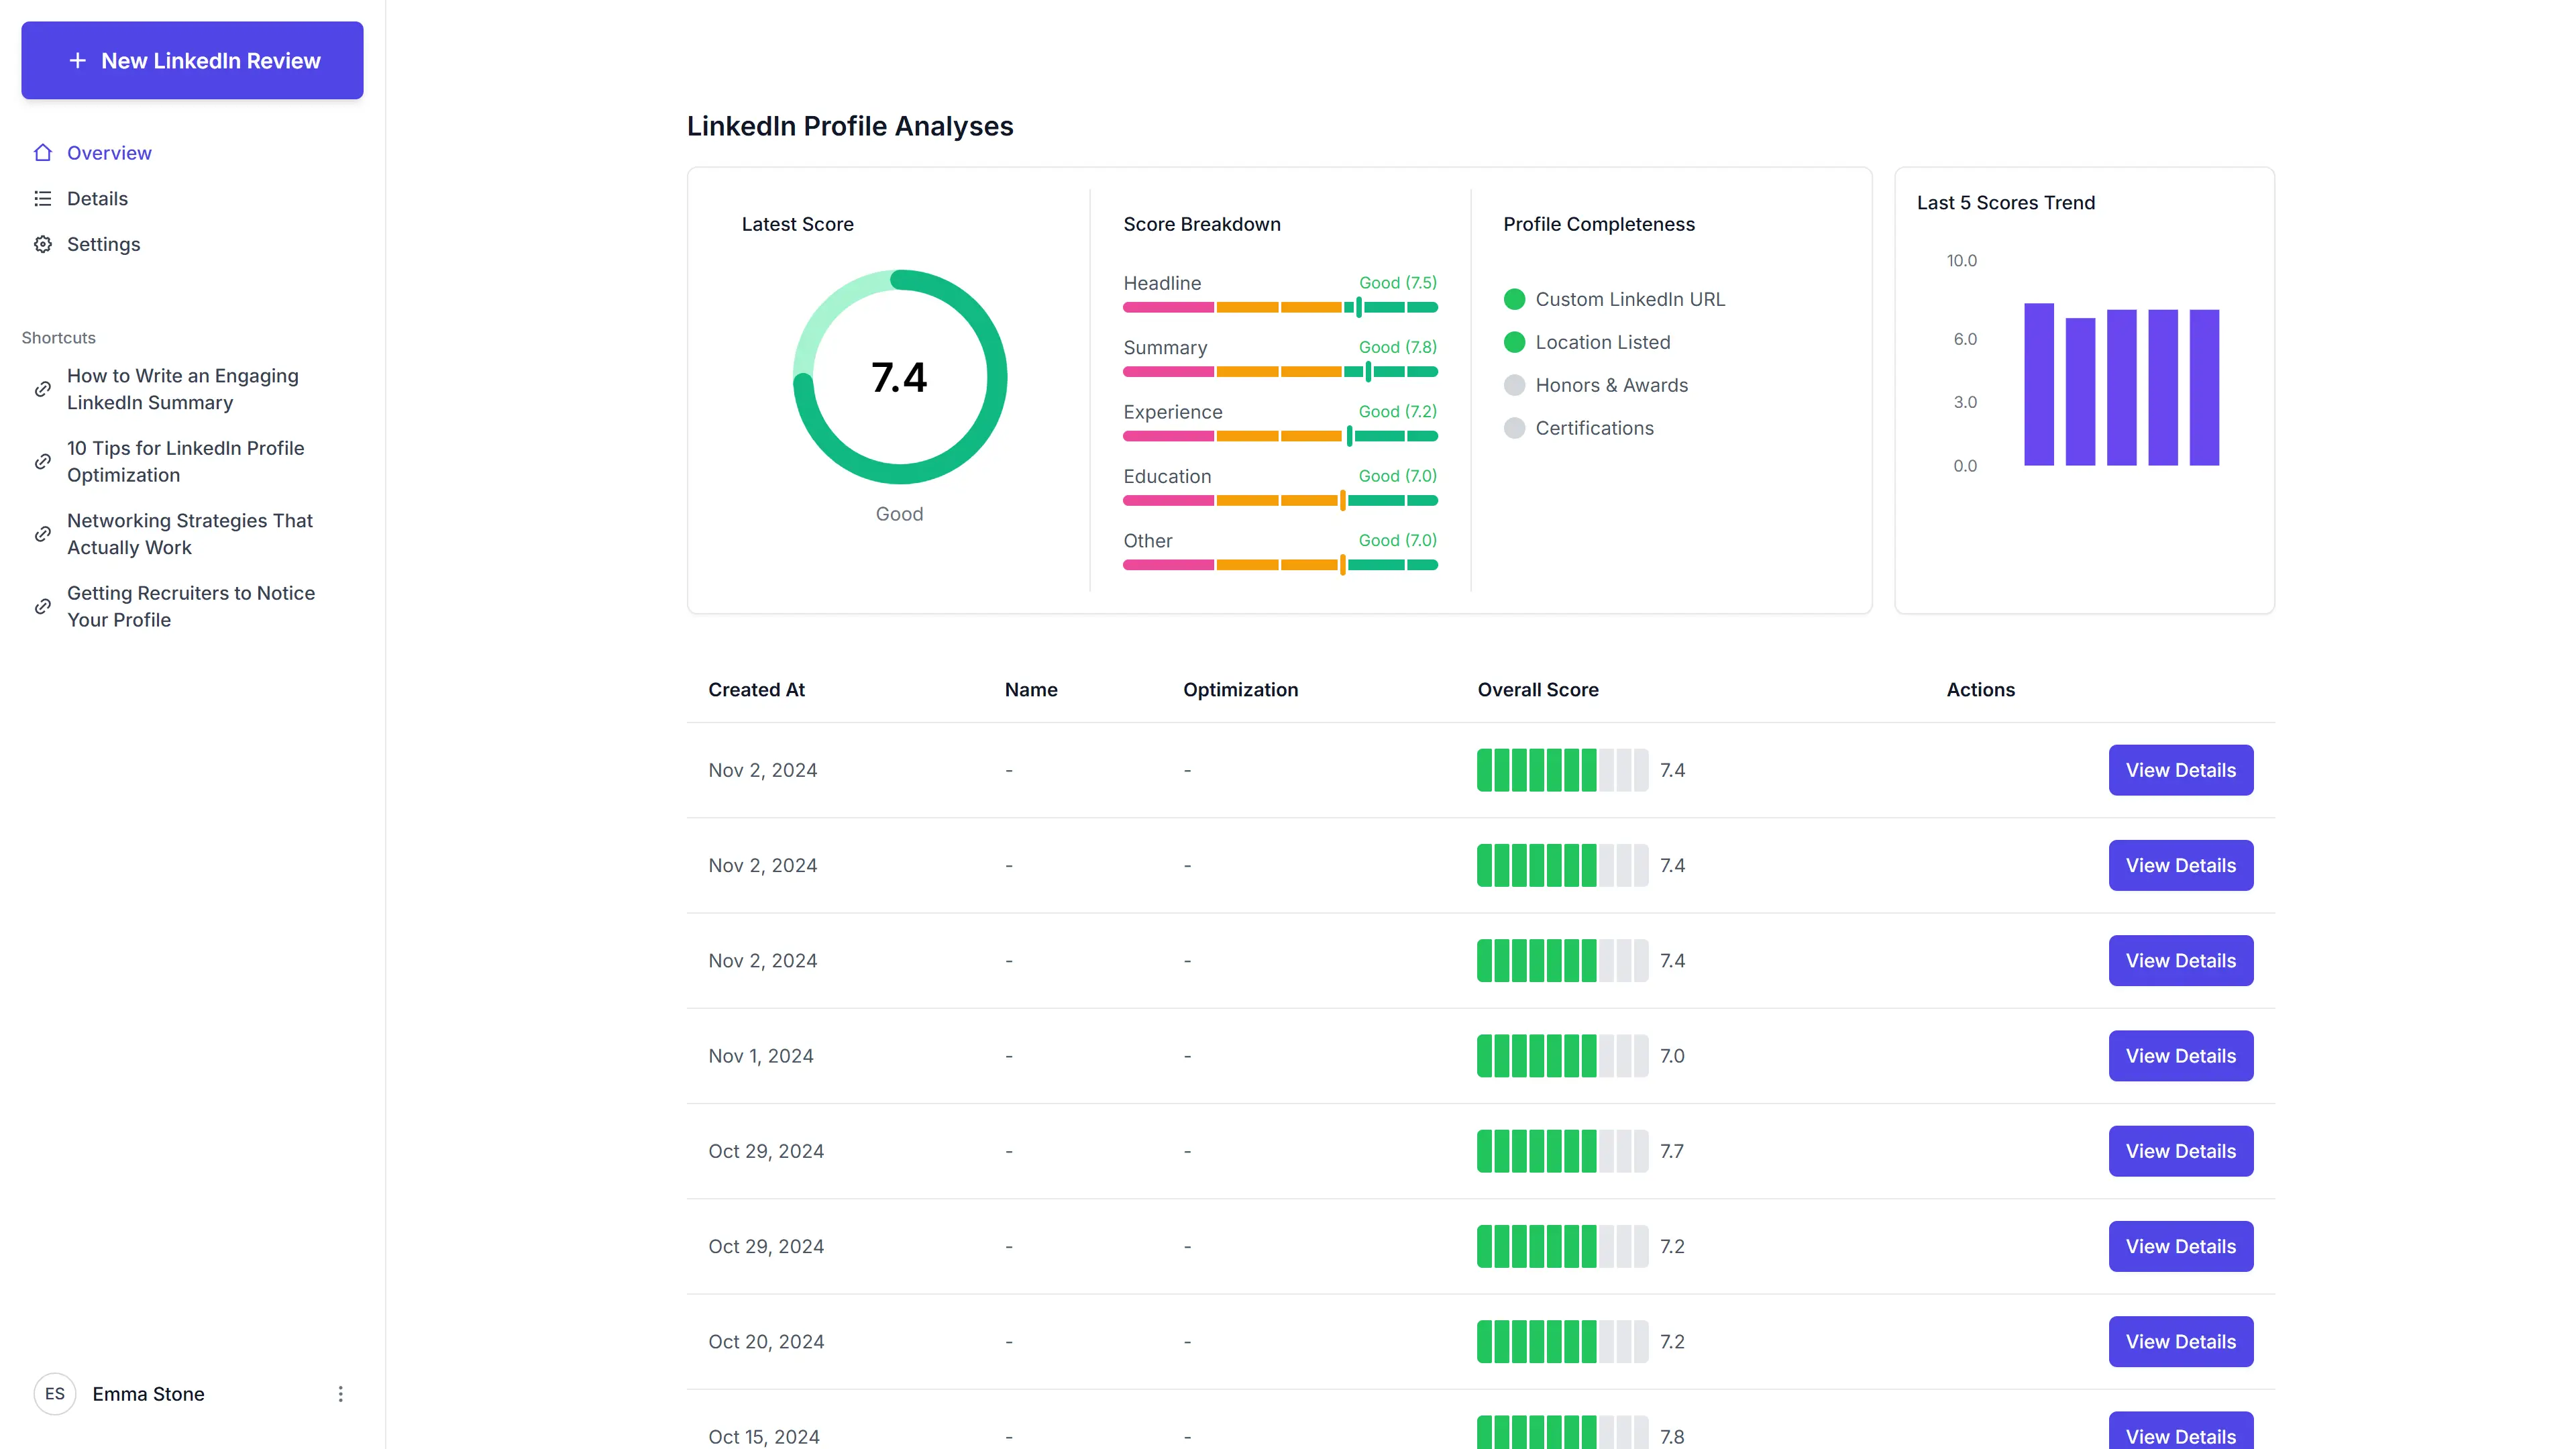Click the Nov 1, 2024 date cell

761,1056
